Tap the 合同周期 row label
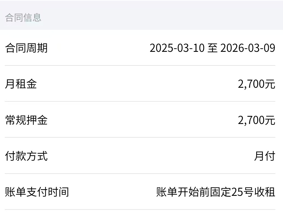This screenshot has width=283, height=212. (x=26, y=48)
